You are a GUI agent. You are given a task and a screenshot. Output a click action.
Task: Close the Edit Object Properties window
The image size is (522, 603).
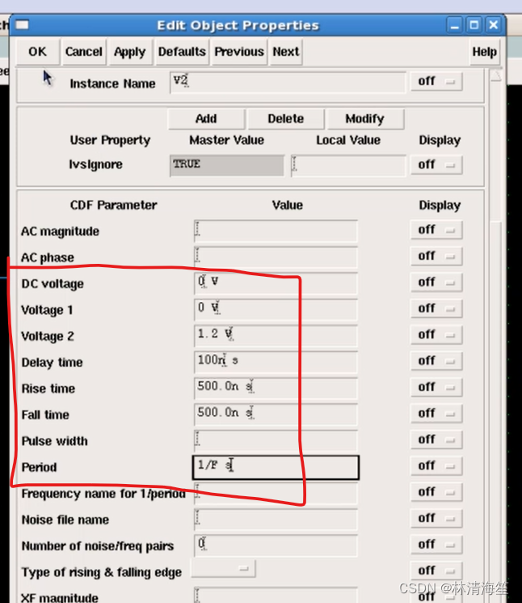click(x=493, y=25)
